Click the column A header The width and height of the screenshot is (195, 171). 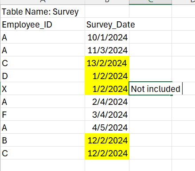[x=43, y=2]
